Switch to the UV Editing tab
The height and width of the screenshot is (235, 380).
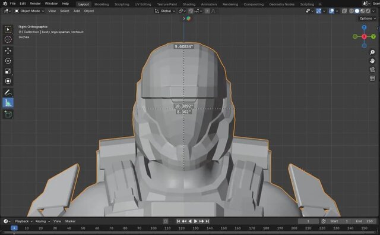click(x=143, y=4)
